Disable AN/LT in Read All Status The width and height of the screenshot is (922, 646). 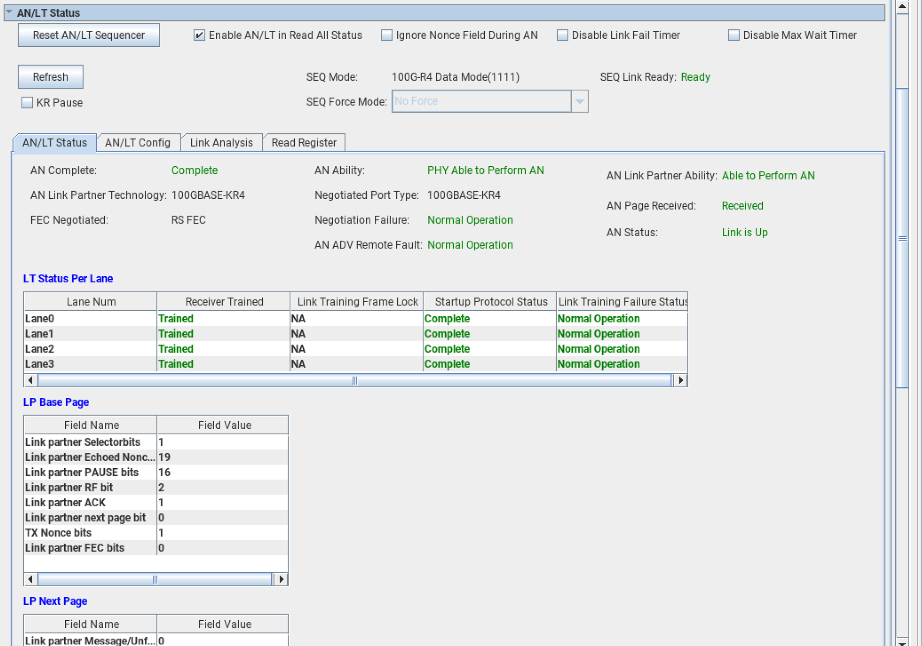point(199,35)
